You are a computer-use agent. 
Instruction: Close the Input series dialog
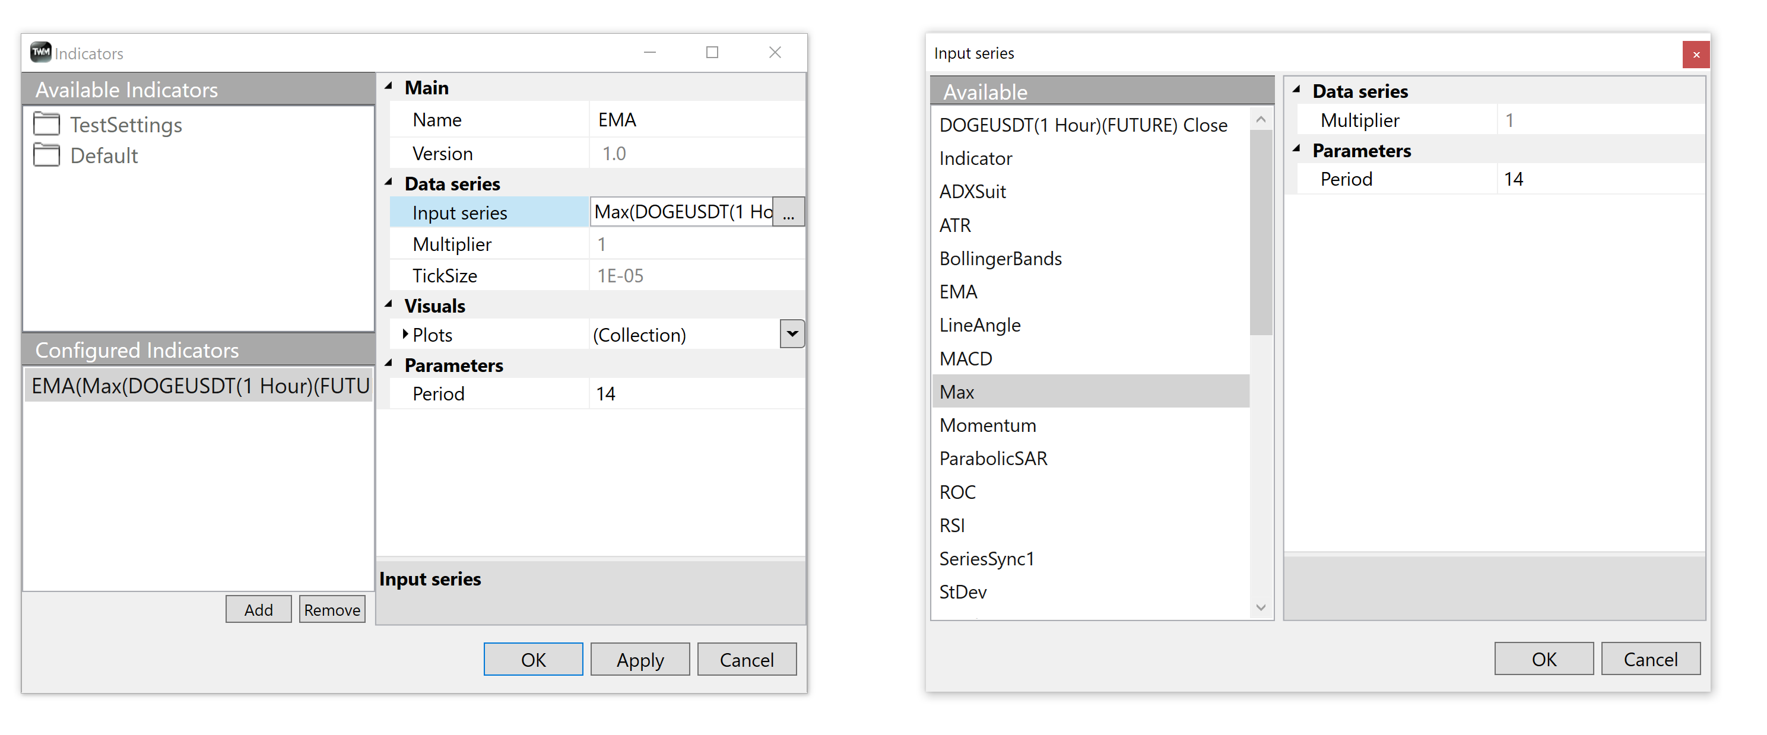coord(1696,54)
